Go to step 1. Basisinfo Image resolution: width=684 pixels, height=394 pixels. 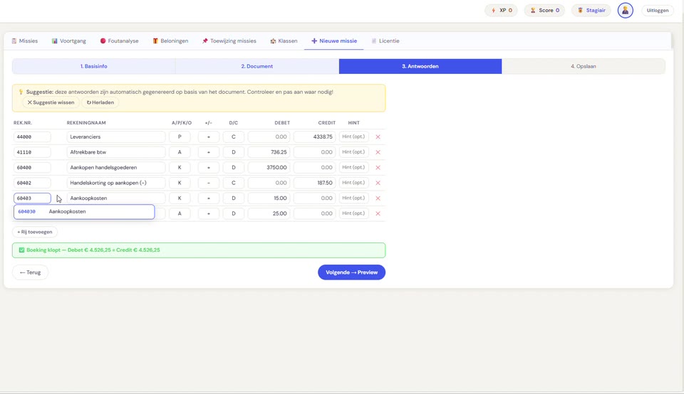[94, 66]
